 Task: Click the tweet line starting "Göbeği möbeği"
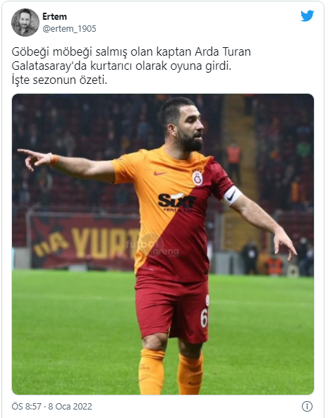tap(131, 51)
